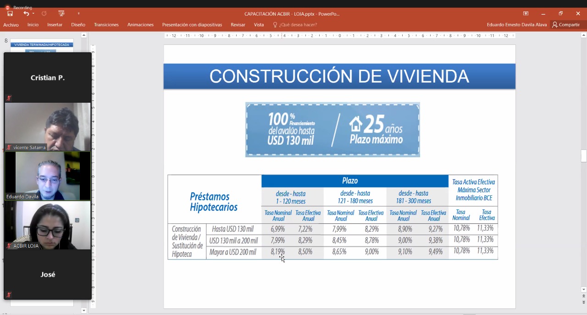Unmute José's microphone in the participant panel

click(x=8, y=295)
